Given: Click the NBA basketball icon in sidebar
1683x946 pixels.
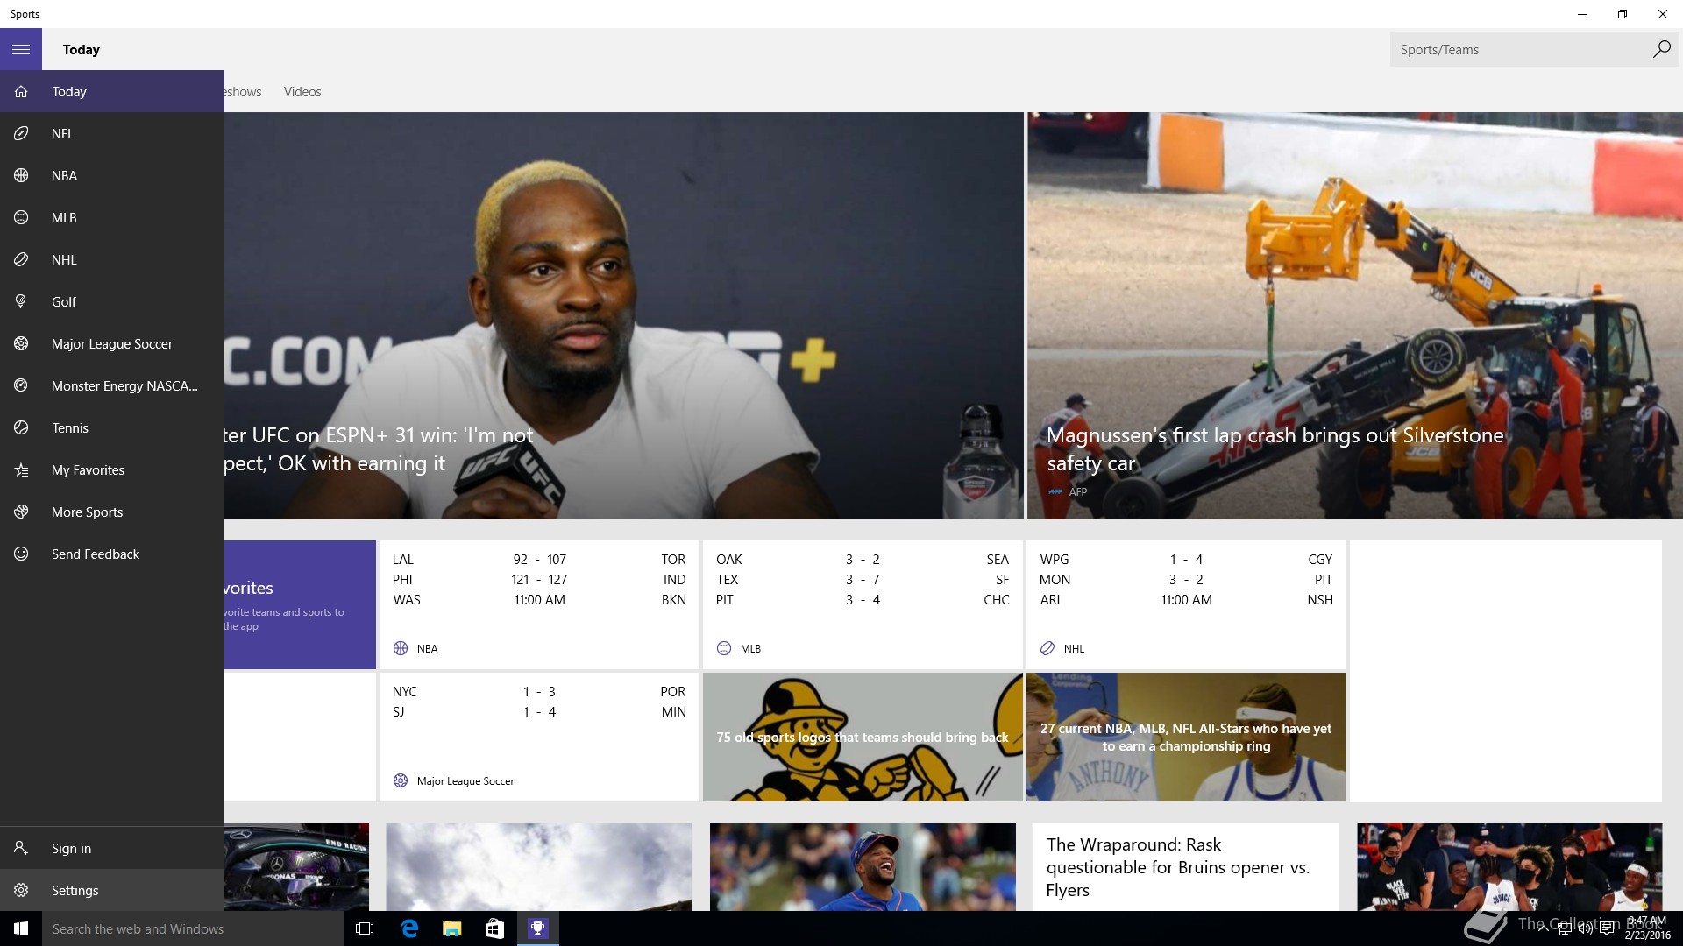Looking at the screenshot, I should [x=21, y=176].
